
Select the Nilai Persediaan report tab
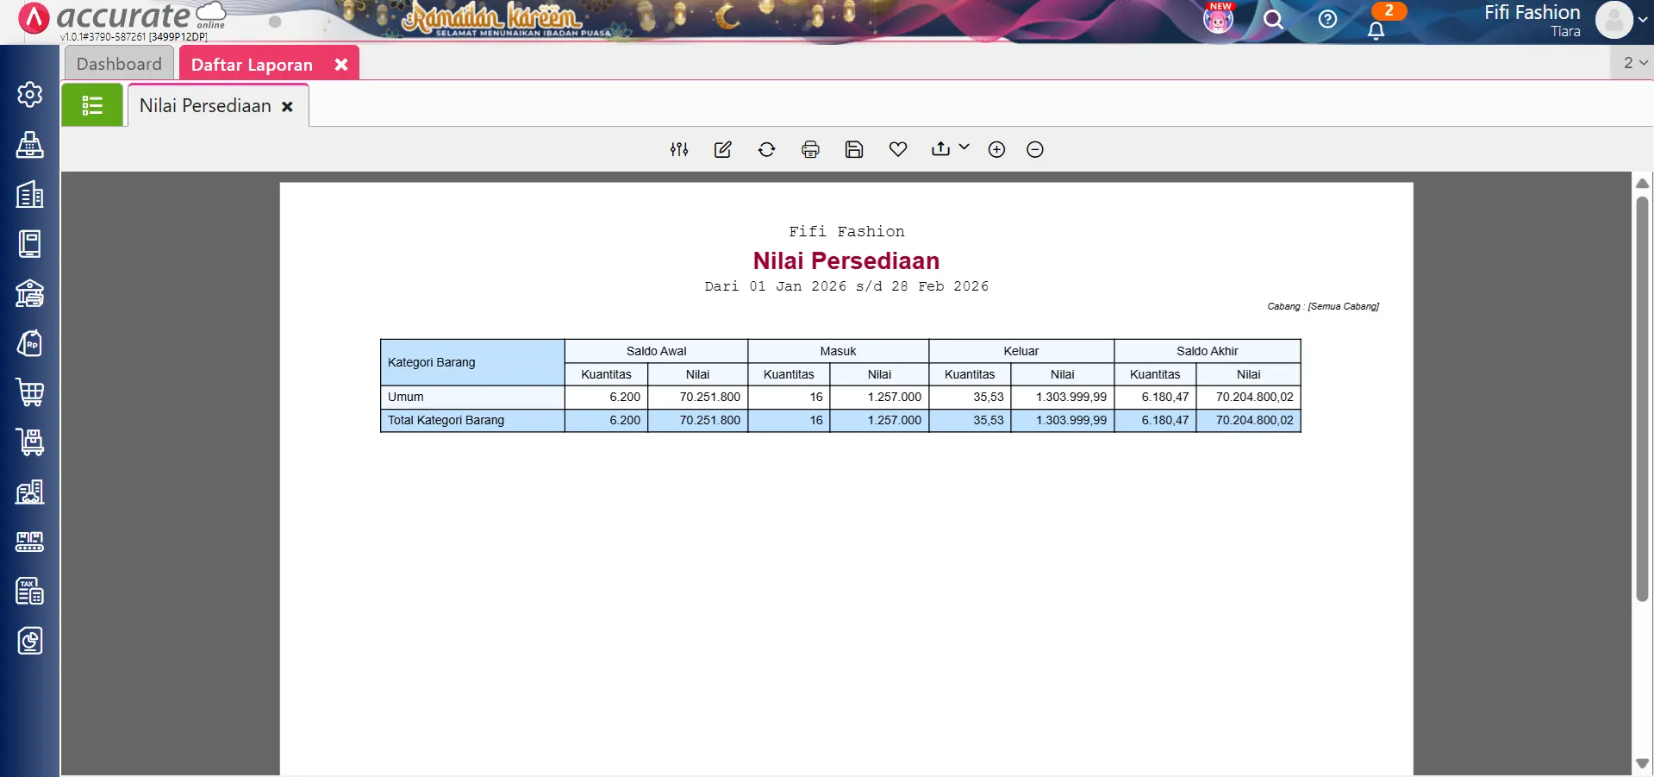tap(205, 106)
